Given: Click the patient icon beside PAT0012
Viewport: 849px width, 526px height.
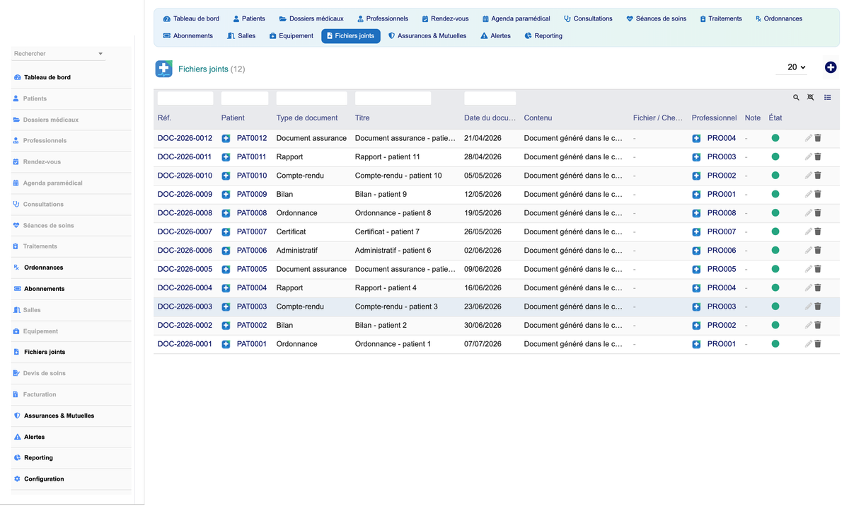Looking at the screenshot, I should tap(226, 138).
